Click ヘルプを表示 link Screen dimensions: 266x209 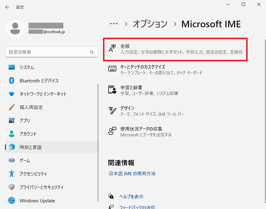[x=131, y=196]
